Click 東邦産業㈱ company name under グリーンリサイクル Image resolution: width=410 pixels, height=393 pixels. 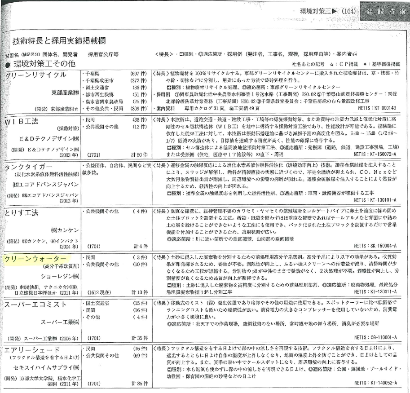pos(66,93)
